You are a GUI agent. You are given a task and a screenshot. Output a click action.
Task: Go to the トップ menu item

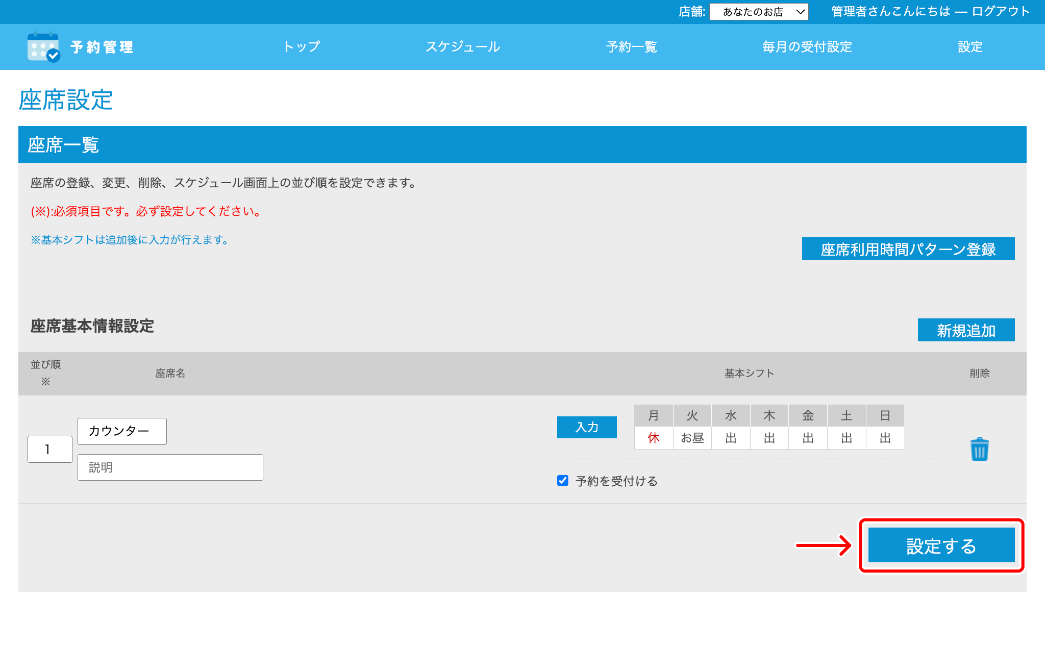(301, 47)
